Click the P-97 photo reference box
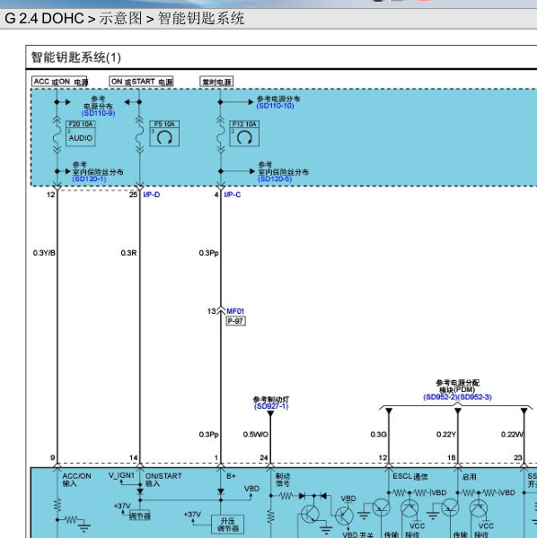The width and height of the screenshot is (537, 538). (235, 321)
